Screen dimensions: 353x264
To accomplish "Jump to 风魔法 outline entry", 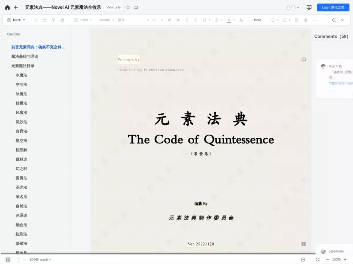I will pyautogui.click(x=21, y=113).
